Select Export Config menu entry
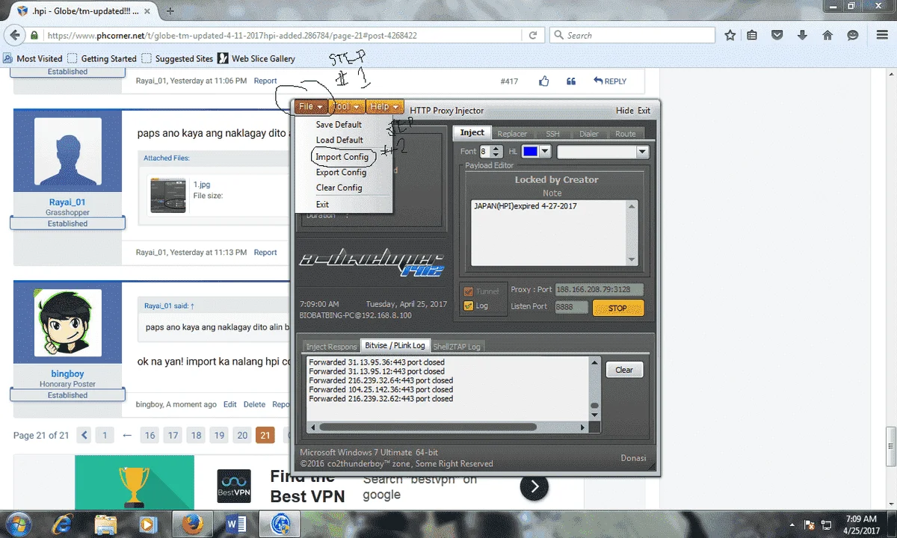 click(x=341, y=173)
